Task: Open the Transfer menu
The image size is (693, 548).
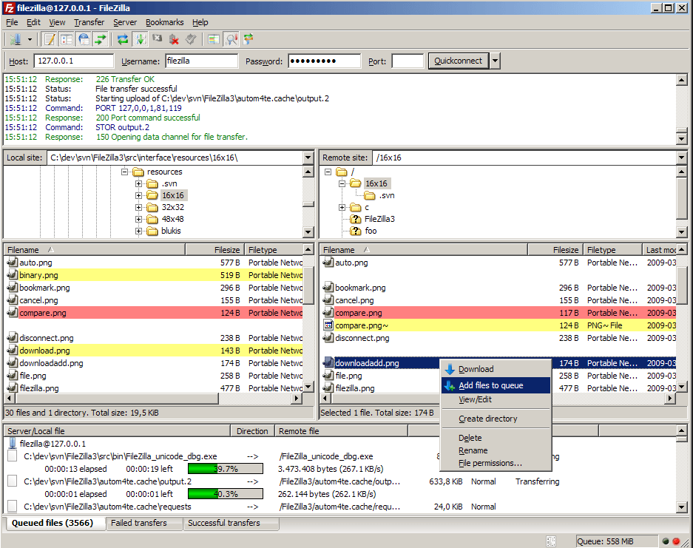Action: coord(89,22)
